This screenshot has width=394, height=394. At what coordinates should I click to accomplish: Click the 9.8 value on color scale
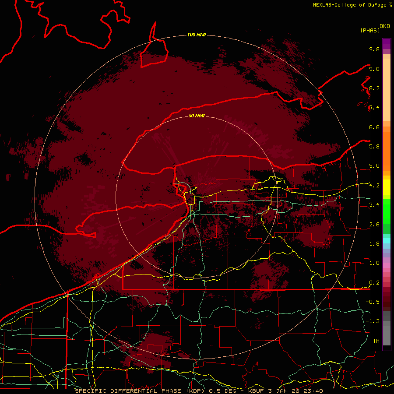(x=374, y=49)
